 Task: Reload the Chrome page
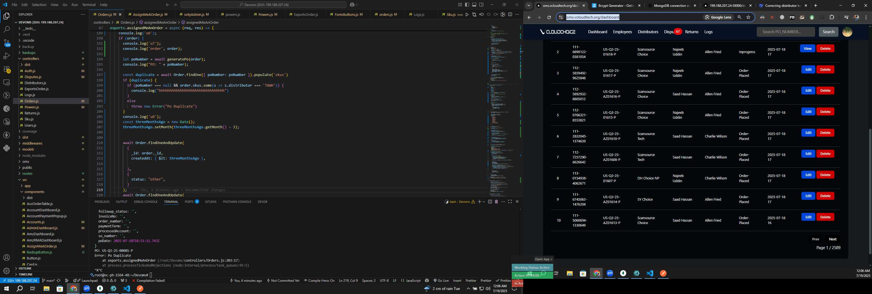(549, 17)
